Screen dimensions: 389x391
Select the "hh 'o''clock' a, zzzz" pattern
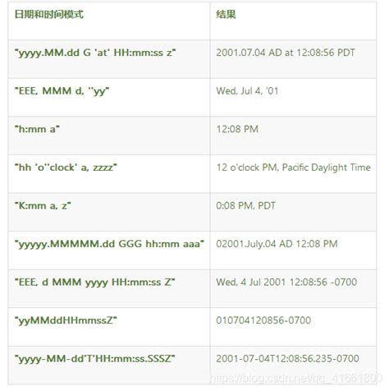(x=66, y=168)
